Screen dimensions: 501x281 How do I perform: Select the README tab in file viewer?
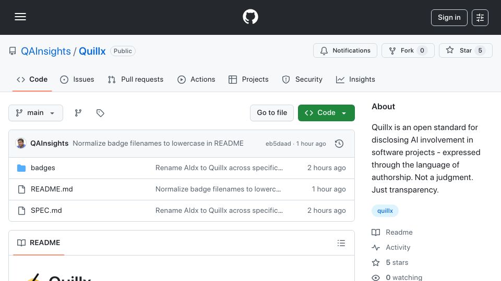[x=39, y=243]
